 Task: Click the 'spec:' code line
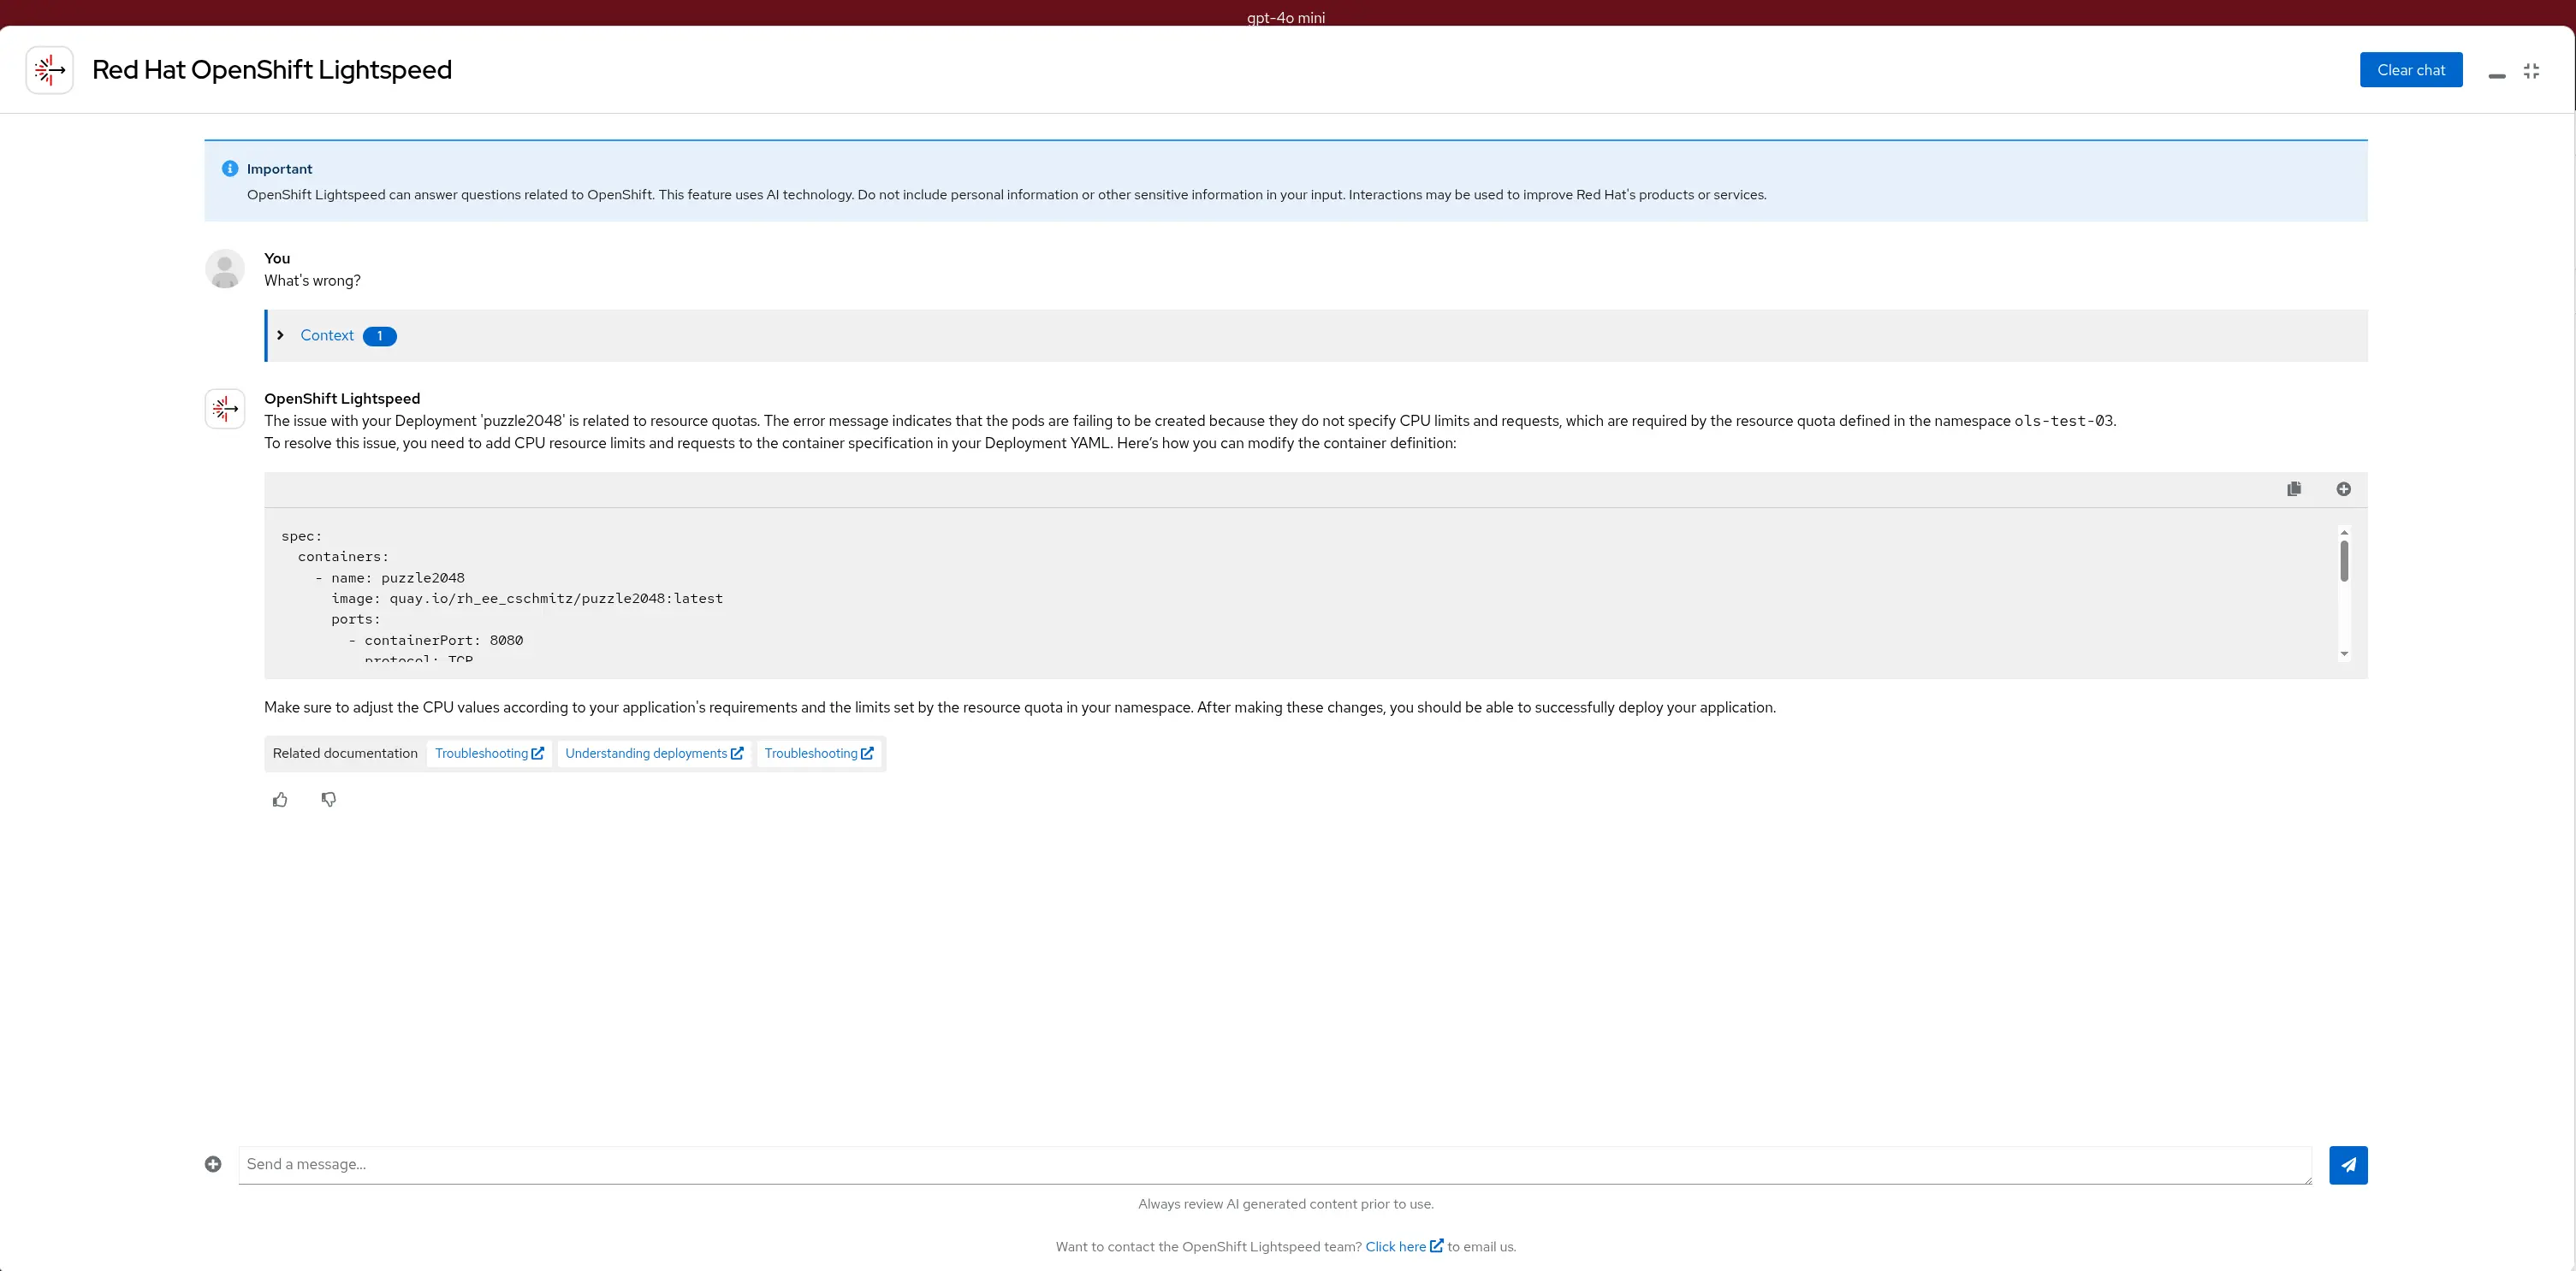(x=302, y=536)
